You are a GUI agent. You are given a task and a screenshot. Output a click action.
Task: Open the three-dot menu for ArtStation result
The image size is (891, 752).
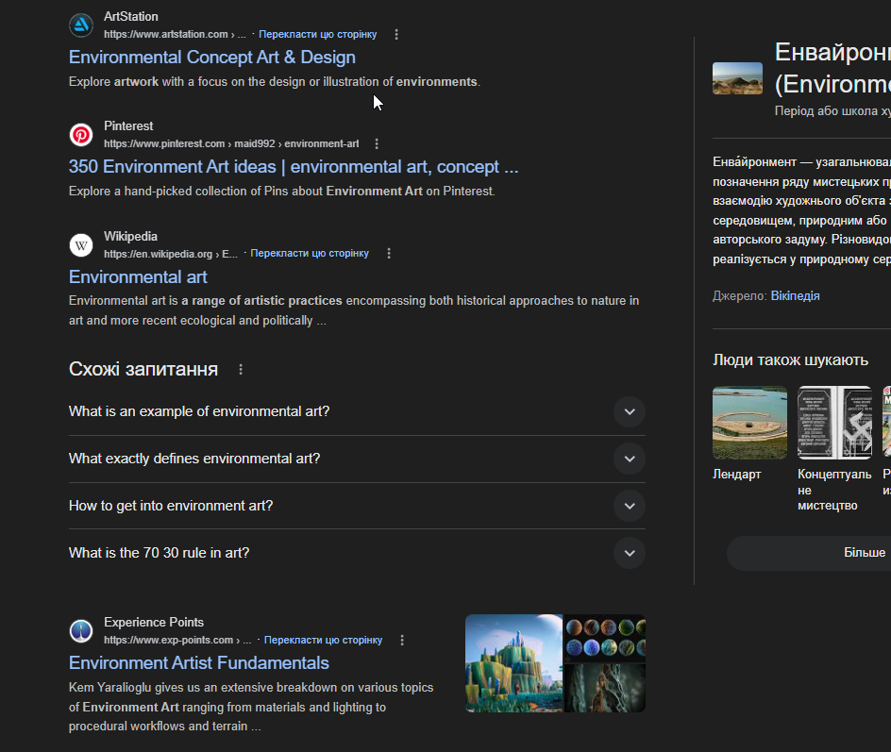pyautogui.click(x=396, y=35)
